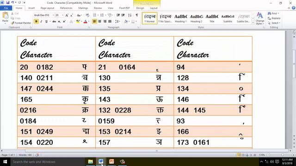Open the Select dropdown in Editing
The height and width of the screenshot is (166, 296).
[274, 23]
